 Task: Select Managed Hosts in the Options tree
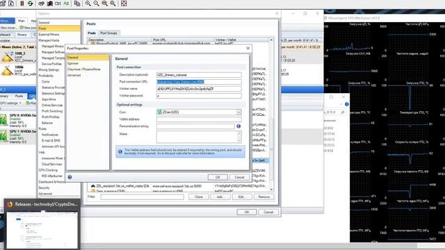pyautogui.click(x=49, y=40)
